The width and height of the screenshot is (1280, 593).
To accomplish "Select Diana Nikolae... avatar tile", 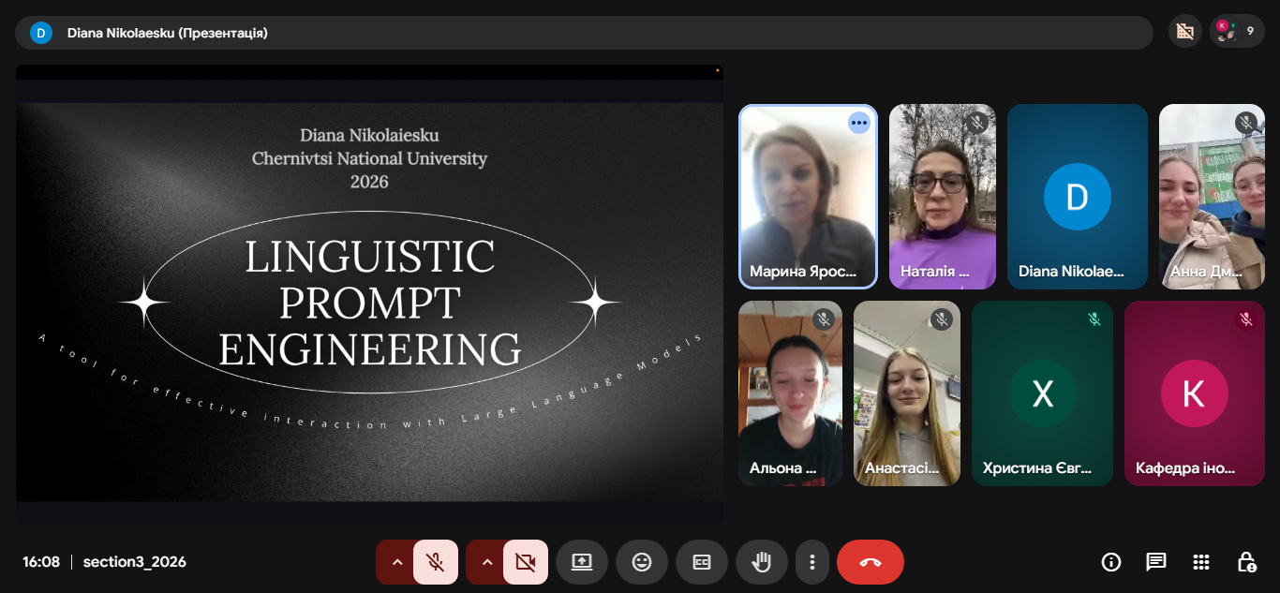I will pos(1078,196).
